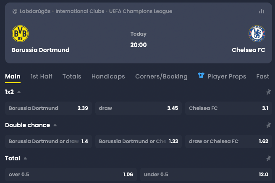Viewport: 275px width, 183px height.
Task: Click the Chelsea FC club crest
Action: [257, 34]
